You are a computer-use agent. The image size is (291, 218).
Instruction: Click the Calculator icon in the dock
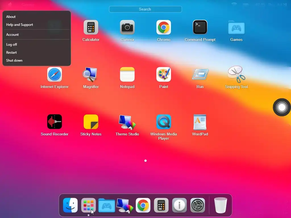pos(161,205)
